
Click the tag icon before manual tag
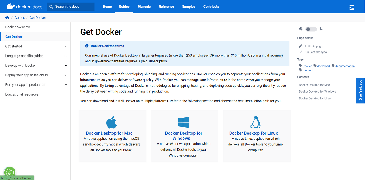point(300,70)
